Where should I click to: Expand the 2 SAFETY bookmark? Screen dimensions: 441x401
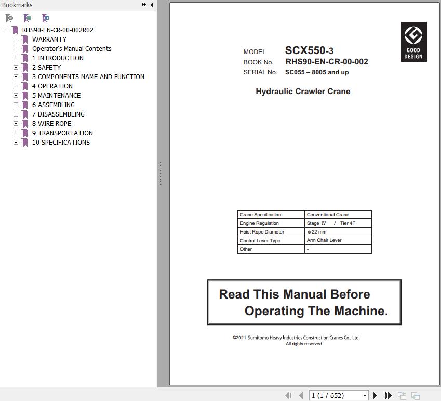click(16, 67)
